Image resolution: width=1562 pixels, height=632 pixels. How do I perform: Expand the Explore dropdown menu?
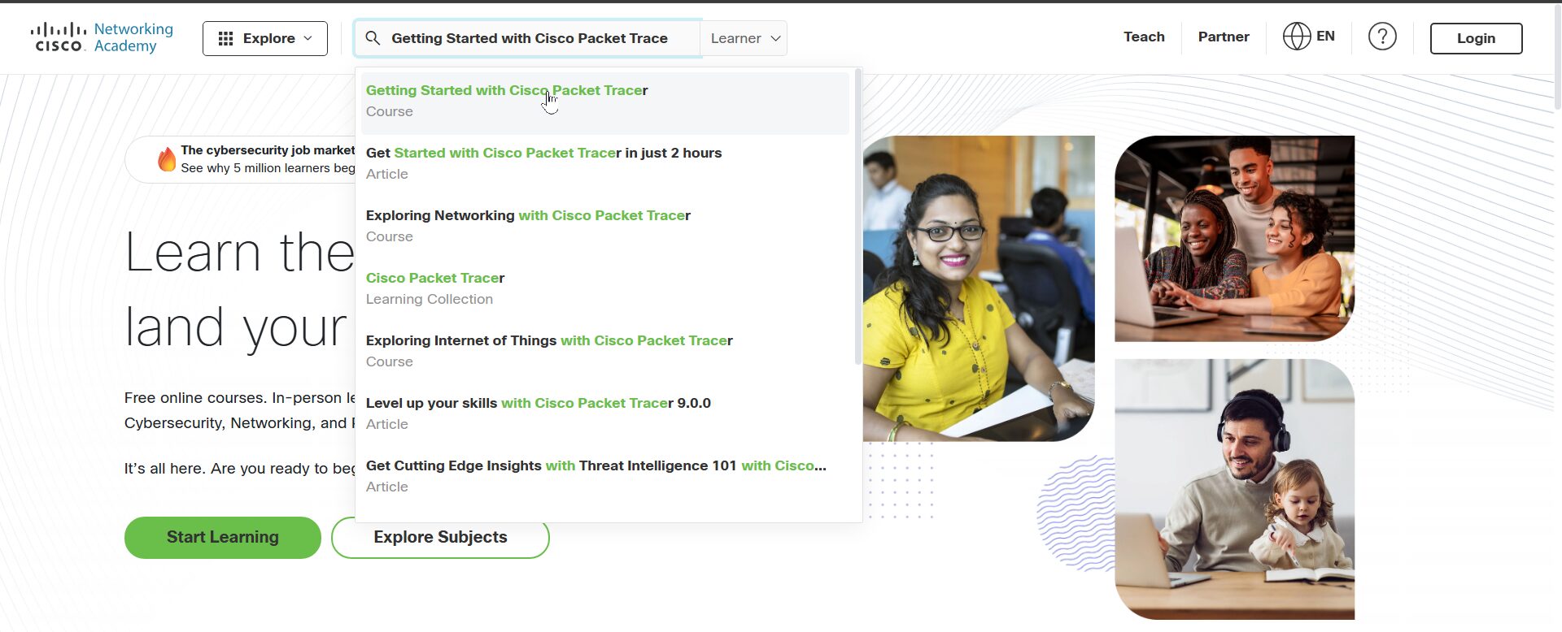click(265, 38)
